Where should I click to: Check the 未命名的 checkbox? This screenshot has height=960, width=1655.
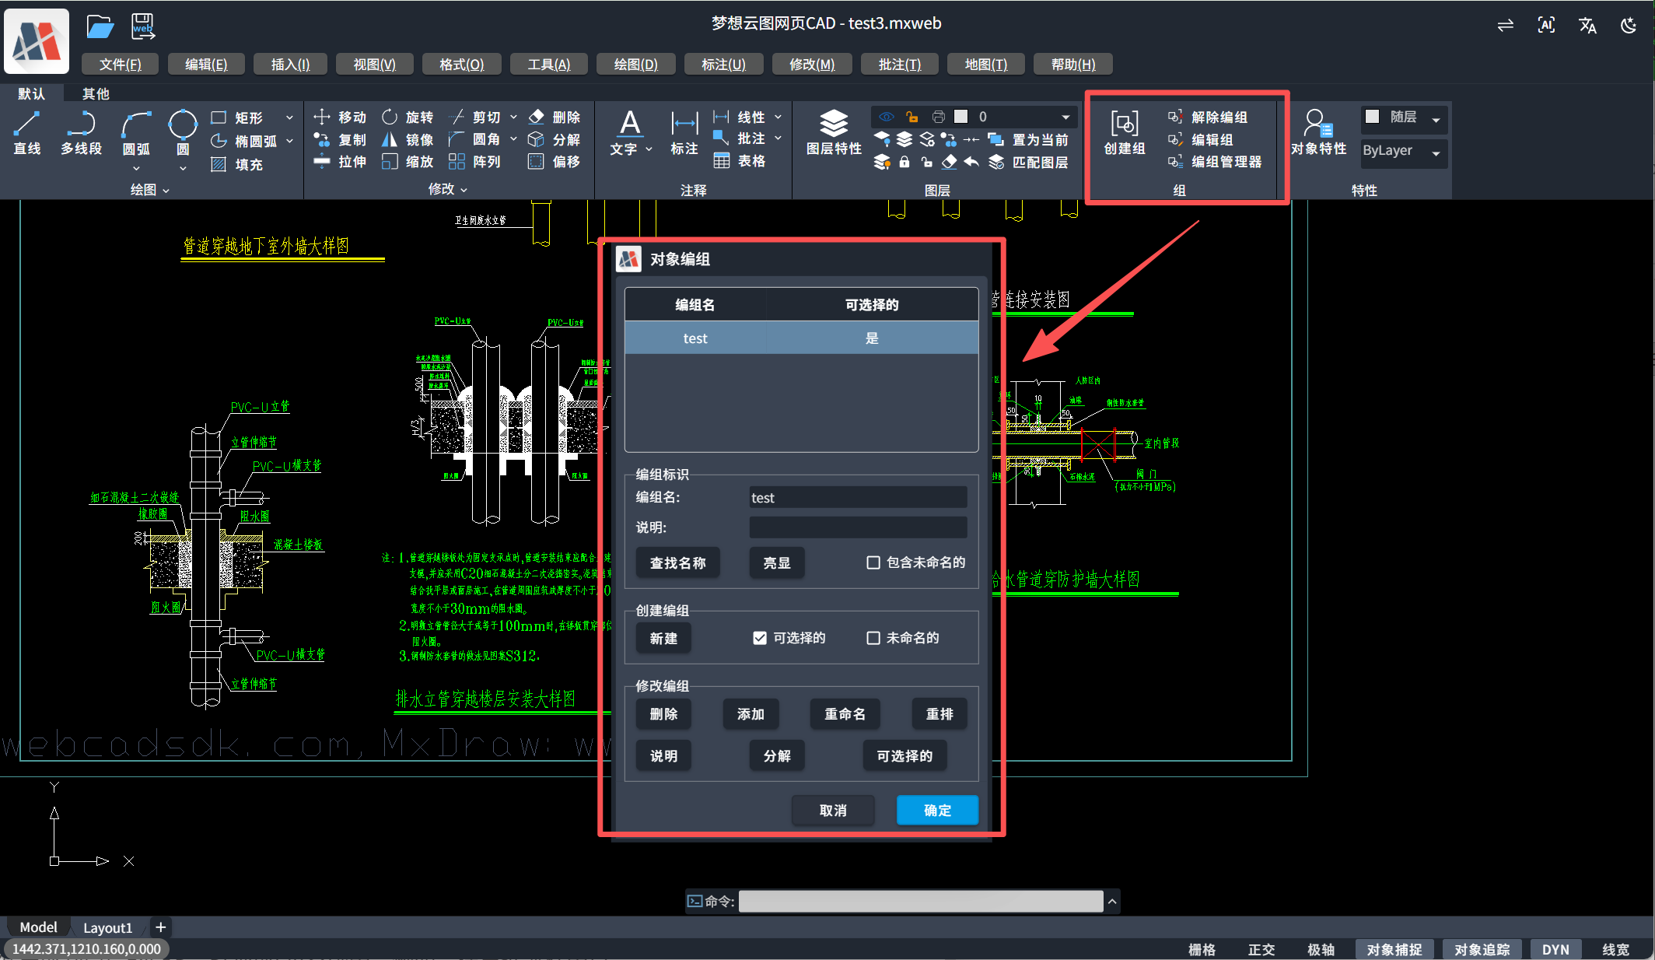873,638
